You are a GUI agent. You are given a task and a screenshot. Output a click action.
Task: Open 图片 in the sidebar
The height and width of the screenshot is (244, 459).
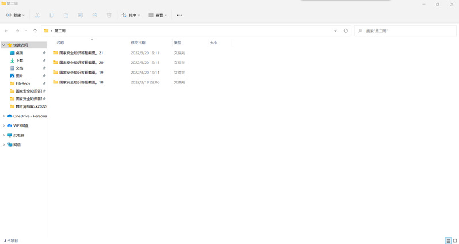click(x=20, y=75)
